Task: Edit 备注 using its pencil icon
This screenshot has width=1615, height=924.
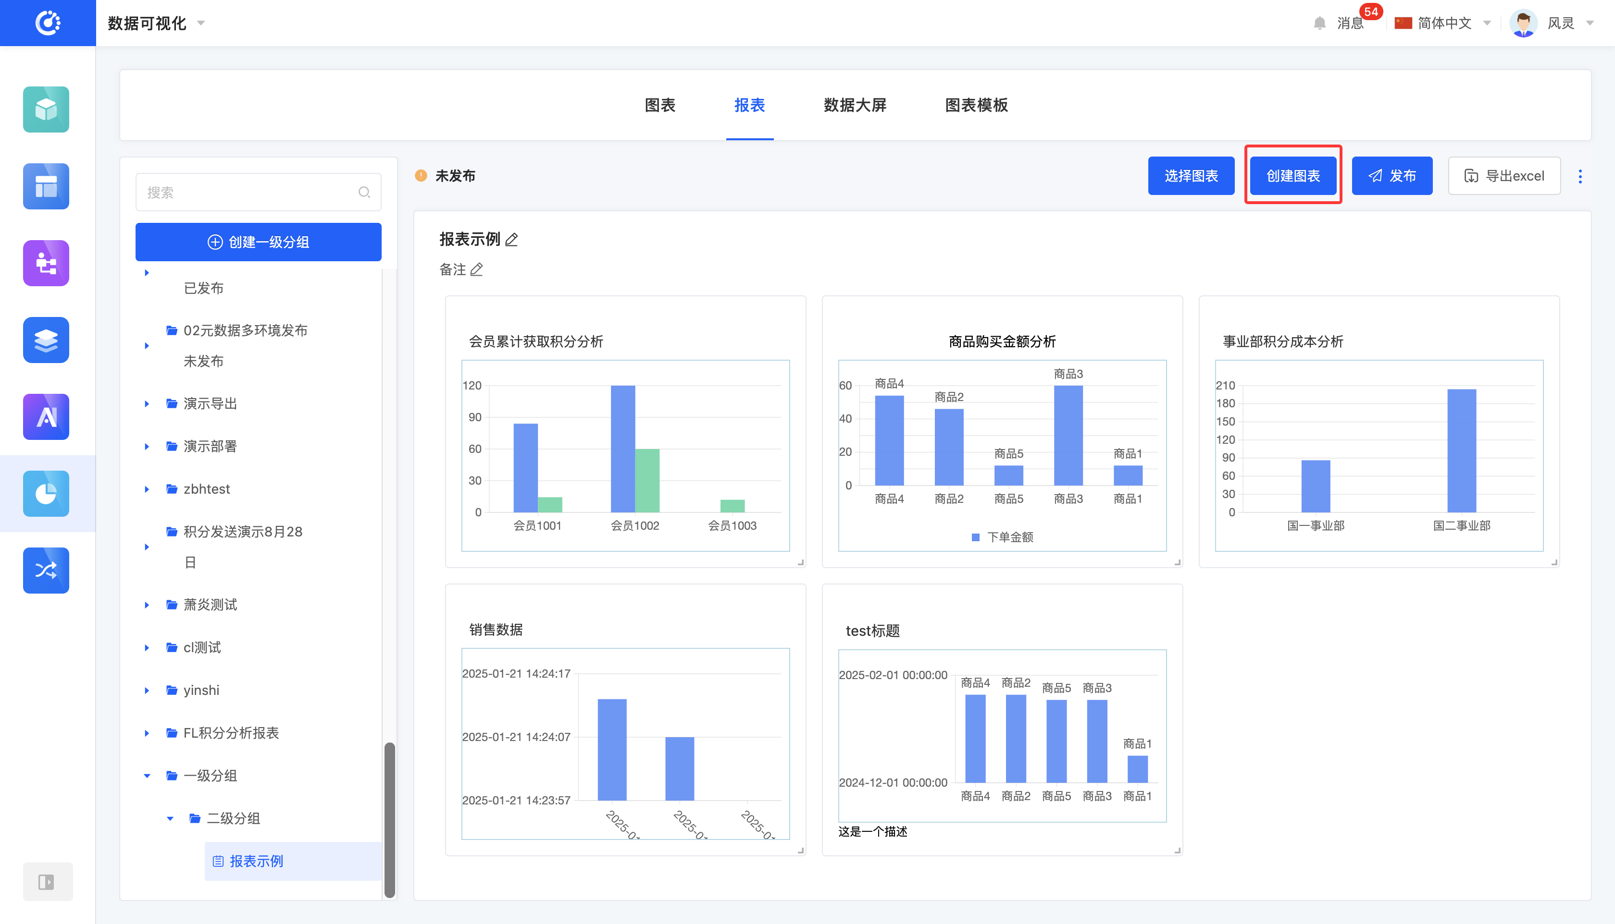Action: click(477, 270)
